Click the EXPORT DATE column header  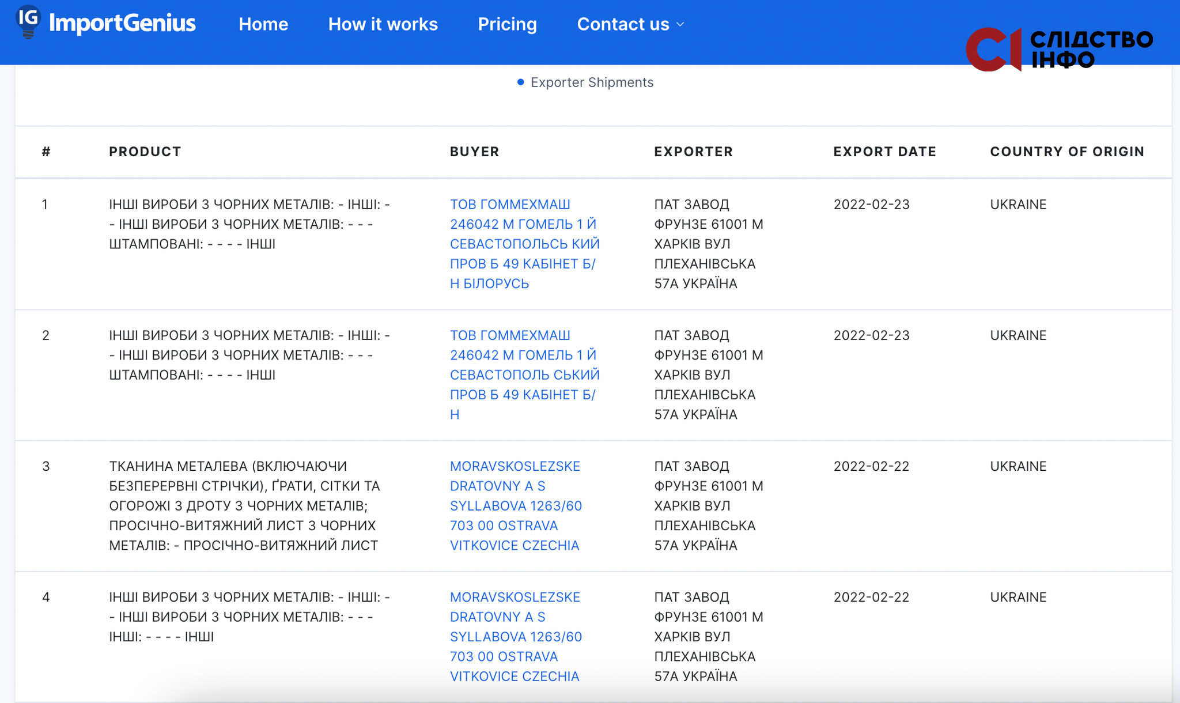(x=885, y=152)
